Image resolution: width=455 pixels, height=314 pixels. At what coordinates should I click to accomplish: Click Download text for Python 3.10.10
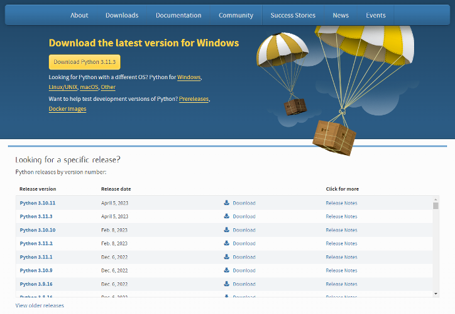tap(244, 230)
